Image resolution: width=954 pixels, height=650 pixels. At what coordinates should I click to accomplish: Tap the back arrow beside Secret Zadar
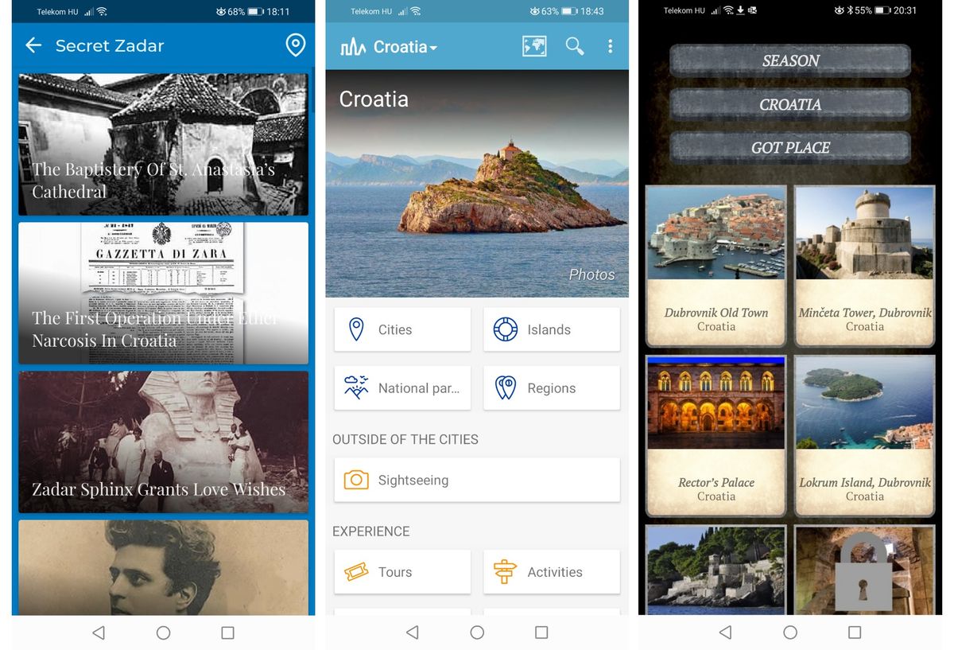(x=33, y=45)
